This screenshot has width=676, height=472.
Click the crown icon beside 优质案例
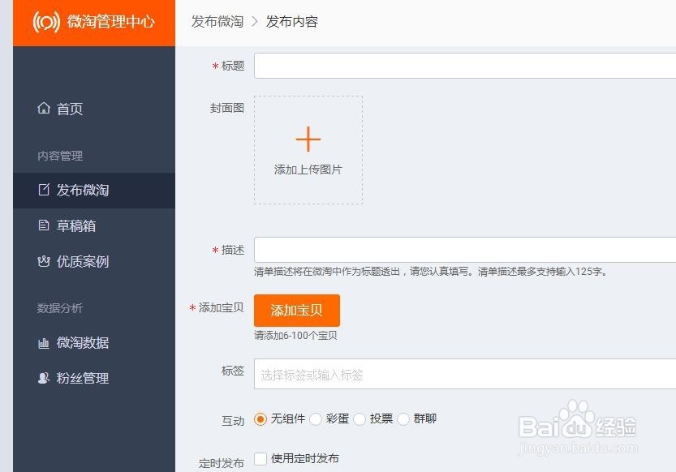click(x=44, y=261)
